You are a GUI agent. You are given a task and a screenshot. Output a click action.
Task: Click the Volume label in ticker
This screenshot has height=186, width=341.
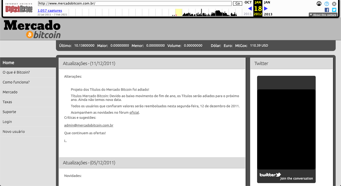(x=174, y=46)
